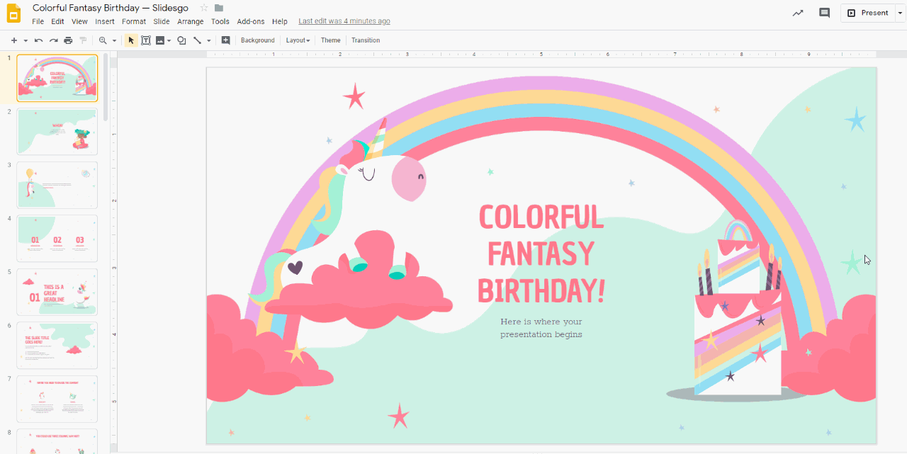Select slide 6 thumbnail

click(x=57, y=346)
